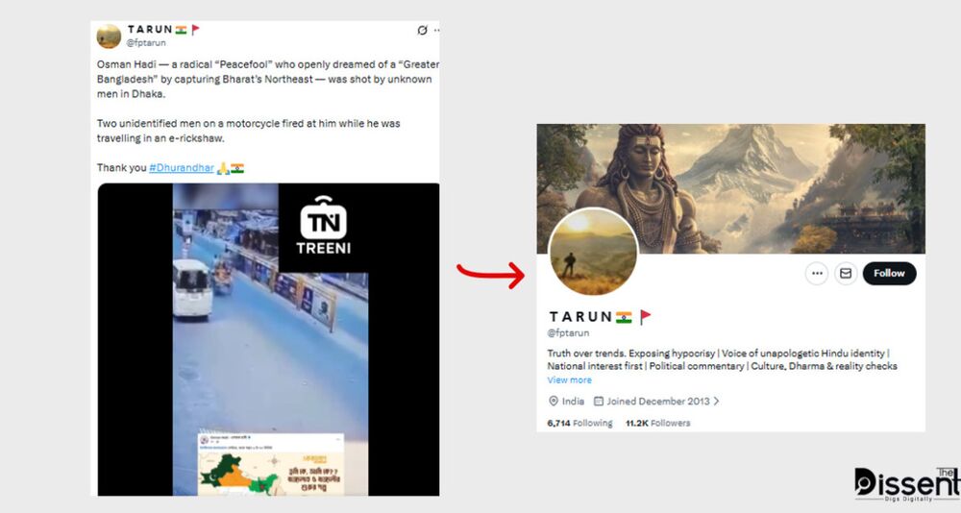Click the tweet author's small avatar

tap(110, 37)
